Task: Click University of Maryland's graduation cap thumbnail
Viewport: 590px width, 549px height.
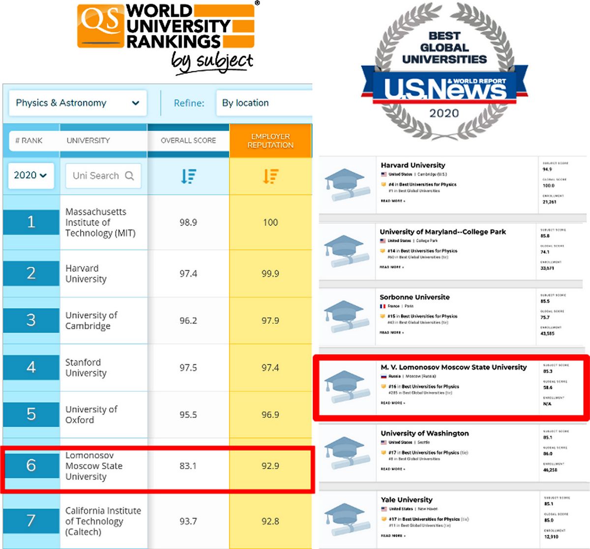Action: (x=348, y=252)
